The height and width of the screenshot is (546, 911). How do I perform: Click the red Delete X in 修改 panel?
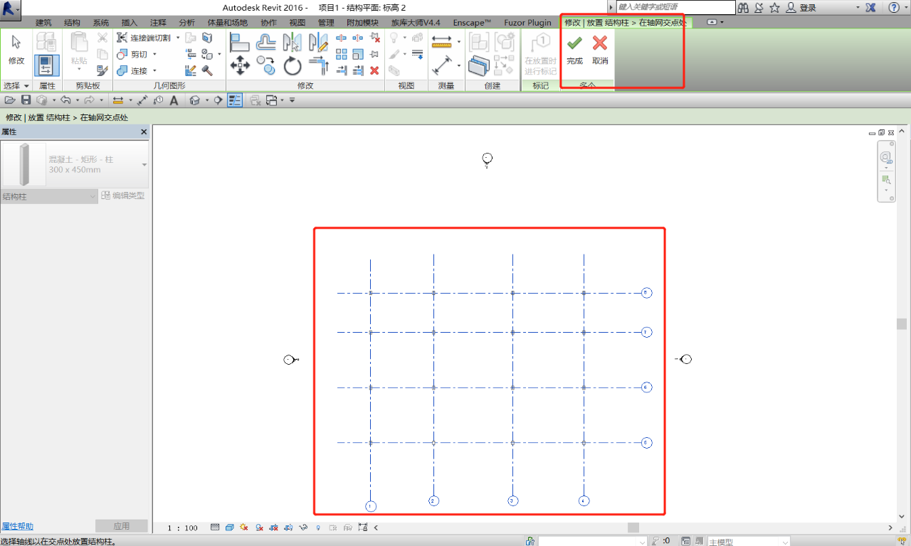[x=374, y=70]
